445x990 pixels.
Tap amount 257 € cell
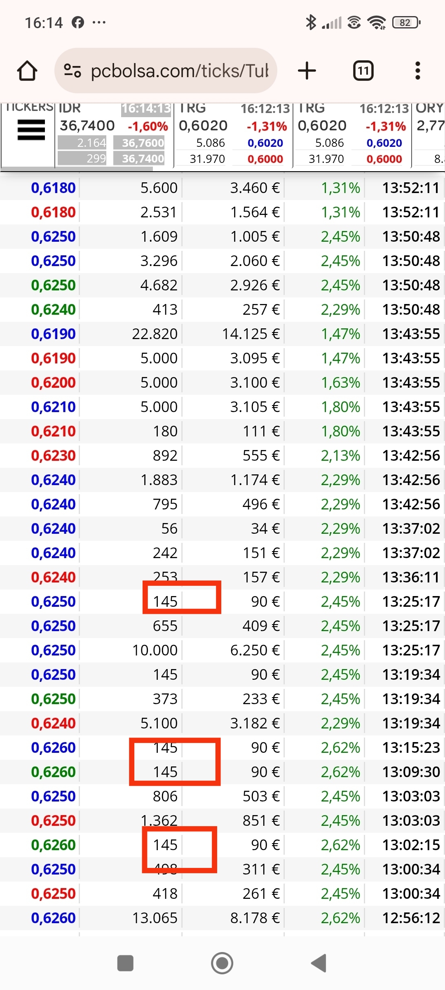tap(261, 309)
